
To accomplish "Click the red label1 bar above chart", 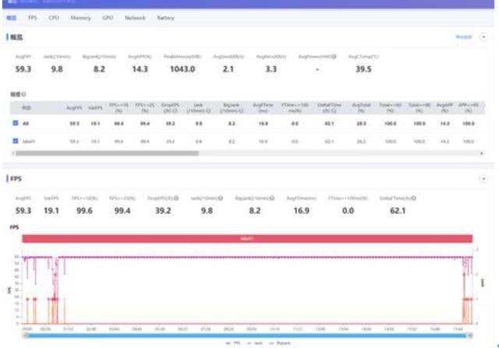I will point(247,238).
